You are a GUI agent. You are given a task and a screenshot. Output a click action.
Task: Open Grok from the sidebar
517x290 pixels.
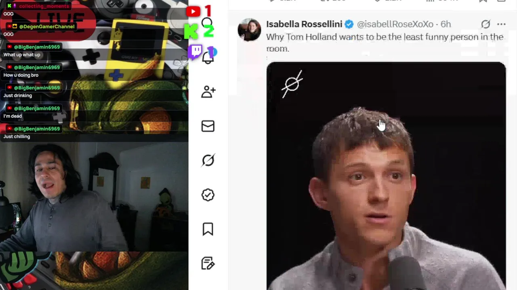click(x=208, y=160)
